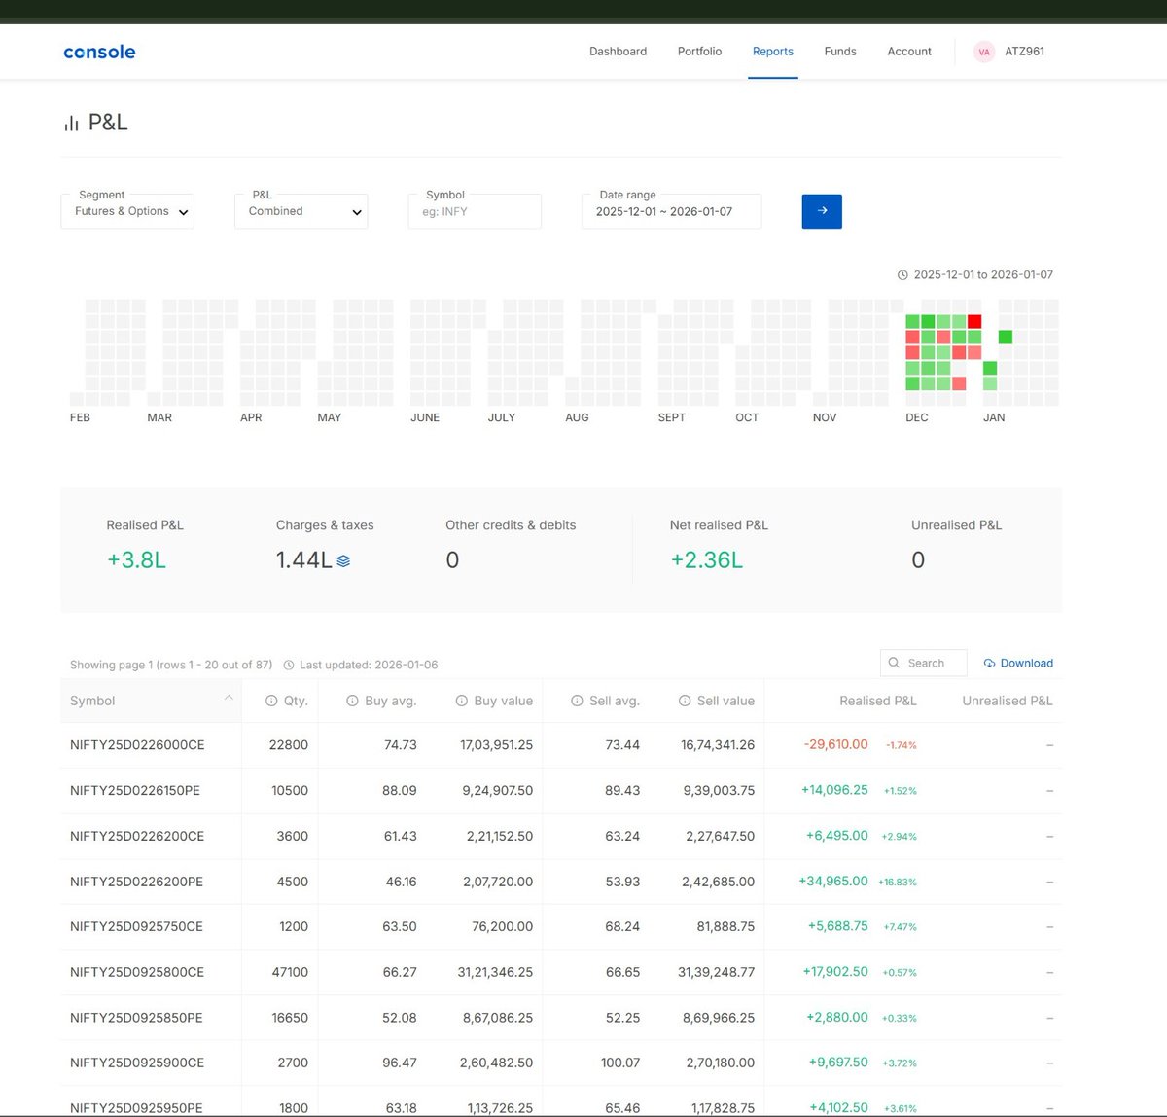Click the VA profile avatar
The width and height of the screenshot is (1167, 1117).
(x=984, y=52)
